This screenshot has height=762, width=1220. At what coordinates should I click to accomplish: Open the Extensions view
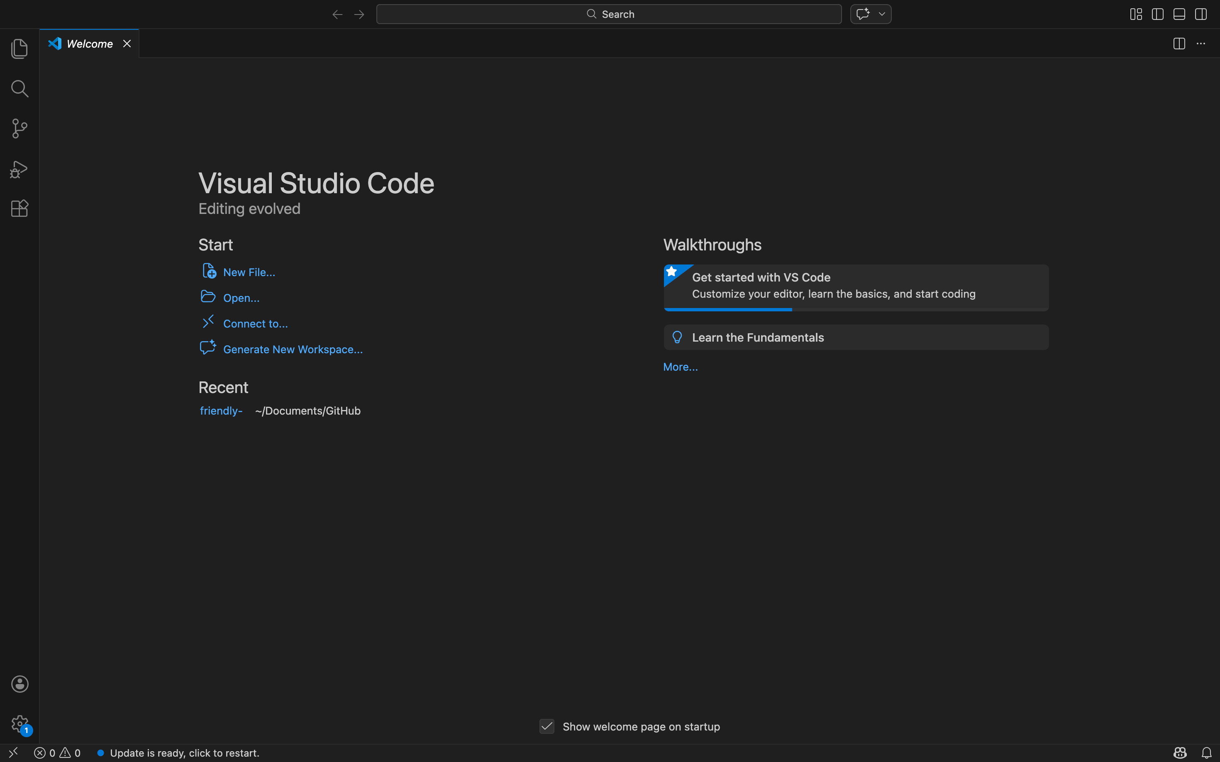(x=19, y=208)
